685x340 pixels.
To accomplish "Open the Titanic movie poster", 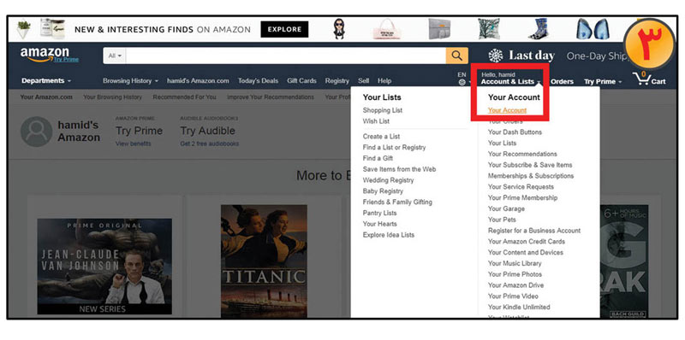I will [x=264, y=261].
